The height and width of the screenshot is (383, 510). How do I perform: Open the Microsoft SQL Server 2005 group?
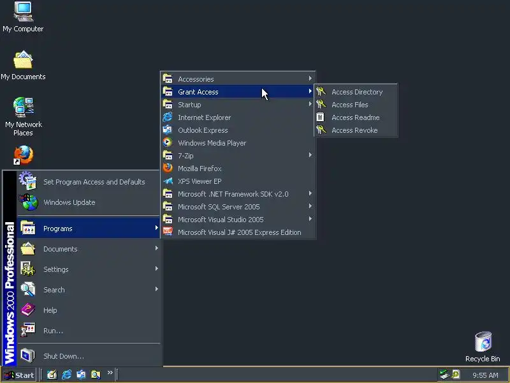point(238,206)
